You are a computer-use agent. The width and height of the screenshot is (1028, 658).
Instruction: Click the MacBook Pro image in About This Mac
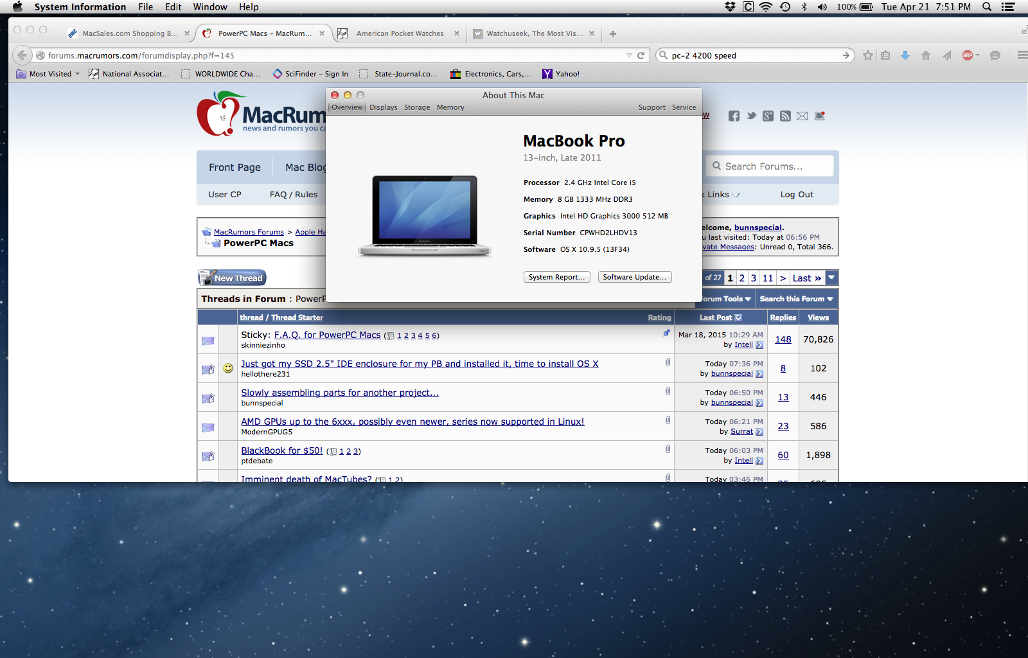pos(425,215)
